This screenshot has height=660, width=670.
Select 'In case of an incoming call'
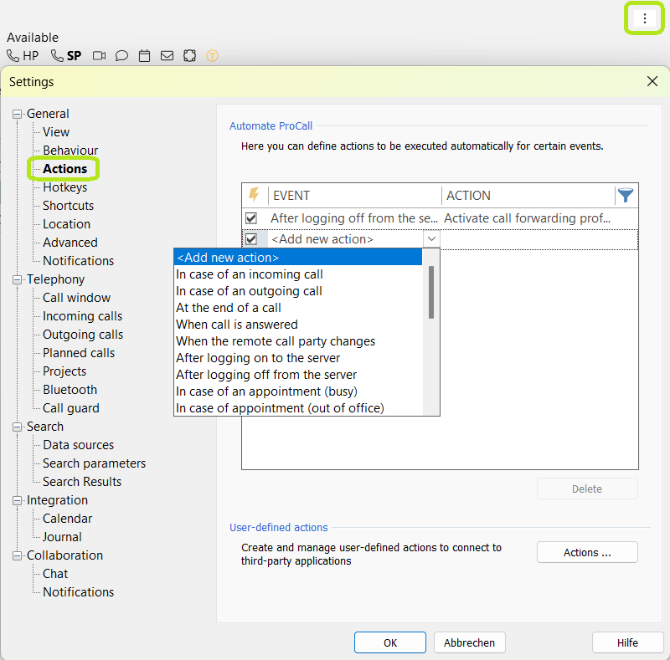[x=249, y=274]
